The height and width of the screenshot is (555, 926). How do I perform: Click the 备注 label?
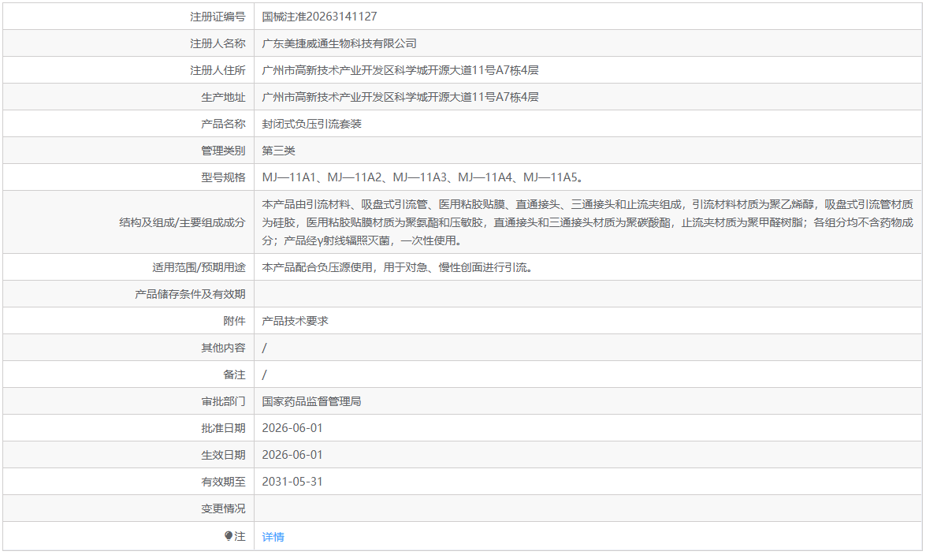tap(234, 374)
